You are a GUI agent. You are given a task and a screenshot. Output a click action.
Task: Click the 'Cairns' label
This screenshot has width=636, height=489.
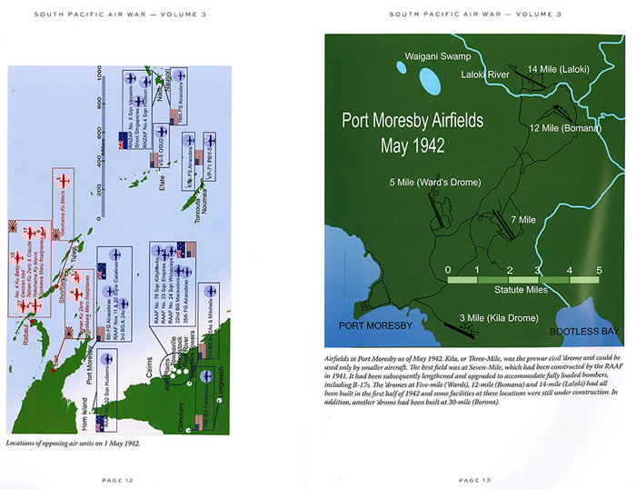(x=149, y=367)
